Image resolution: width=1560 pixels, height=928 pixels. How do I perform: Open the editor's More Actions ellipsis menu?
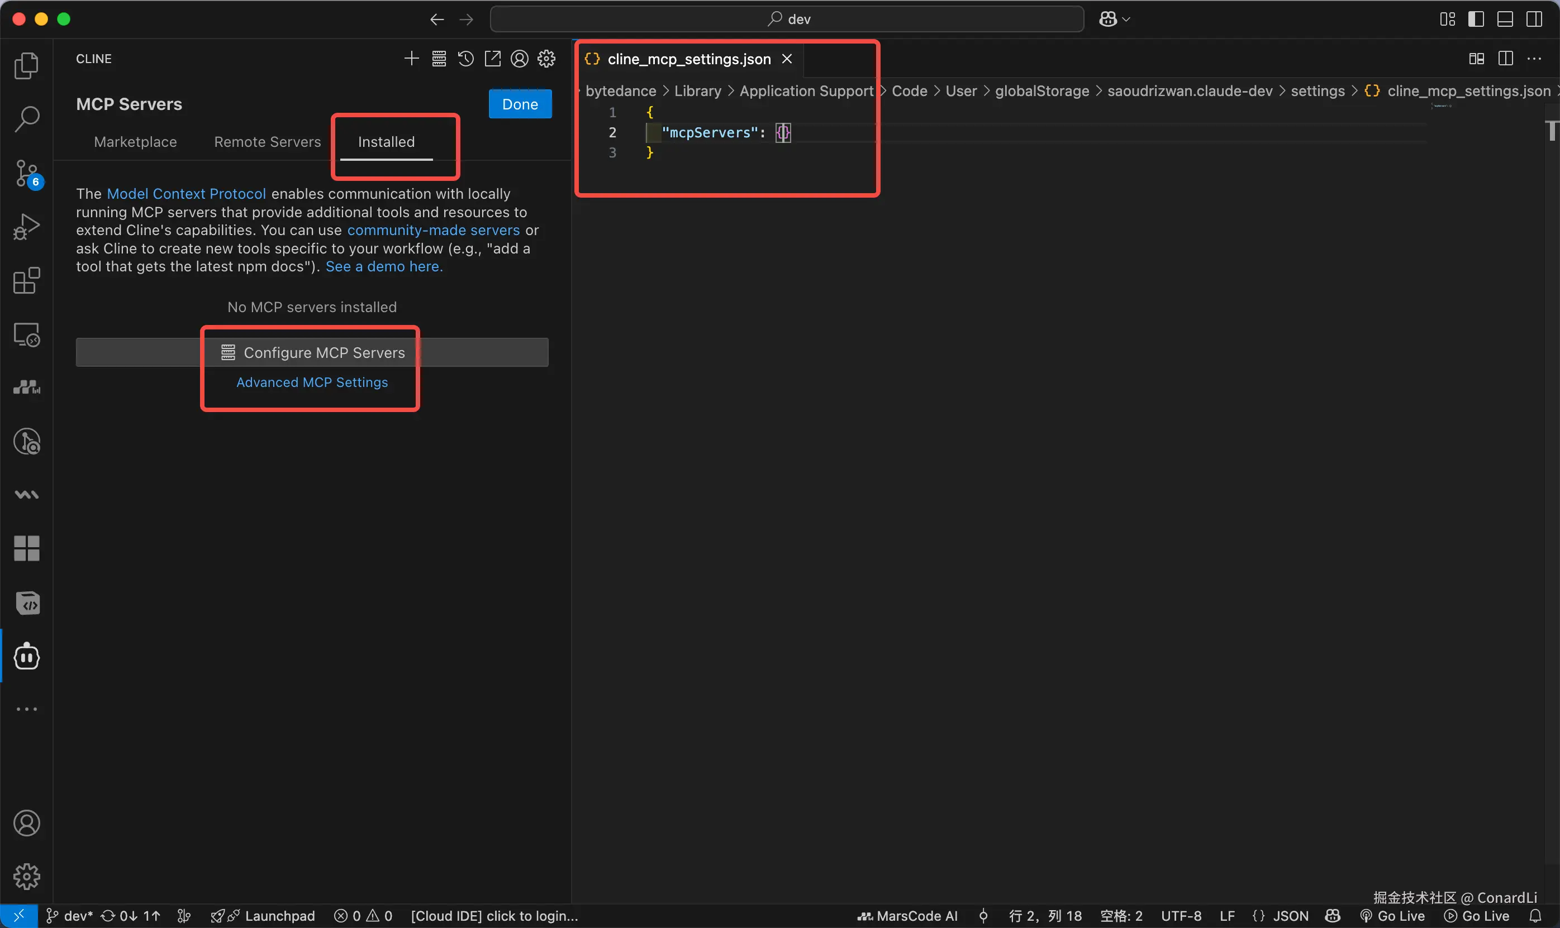1534,59
